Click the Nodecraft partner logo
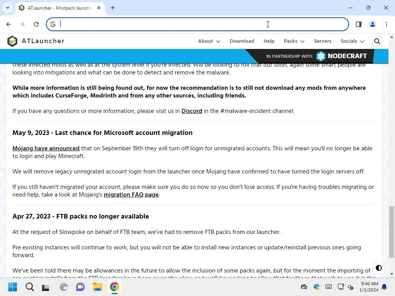 pos(341,56)
